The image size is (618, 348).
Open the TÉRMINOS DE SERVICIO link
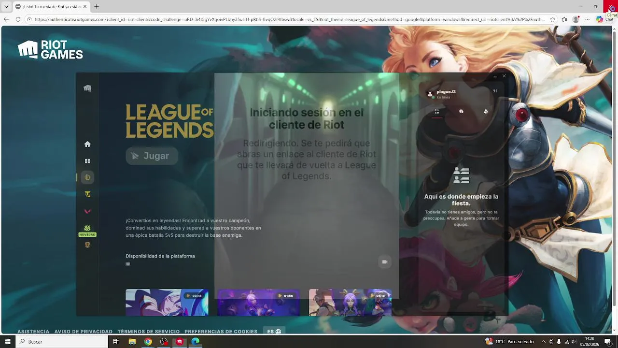pyautogui.click(x=149, y=332)
